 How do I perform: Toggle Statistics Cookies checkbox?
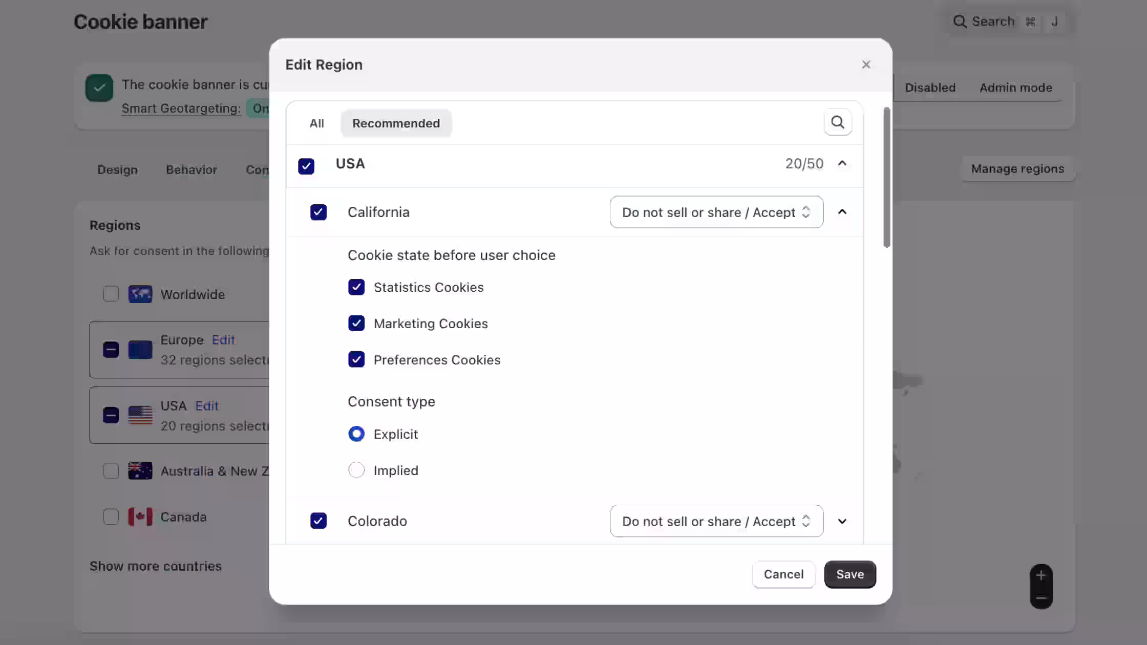356,287
